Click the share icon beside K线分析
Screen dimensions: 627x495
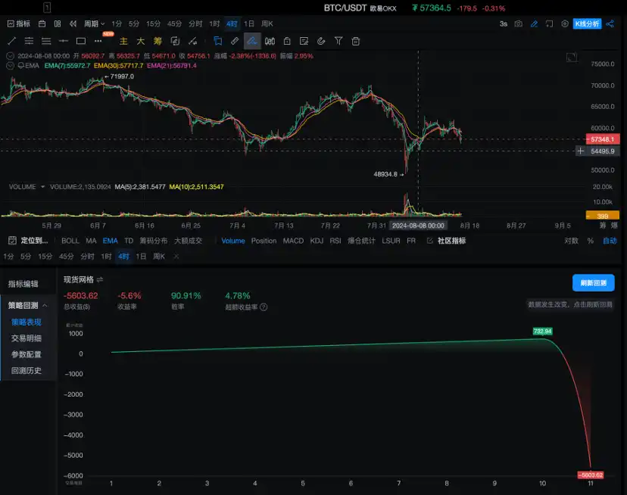pyautogui.click(x=611, y=24)
